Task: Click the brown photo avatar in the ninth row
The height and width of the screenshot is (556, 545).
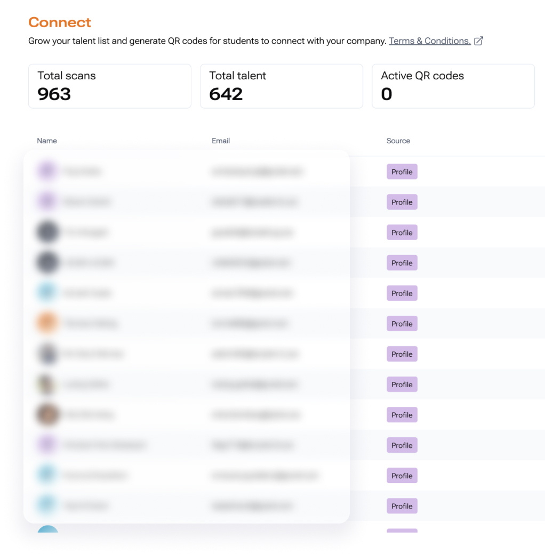Action: click(x=47, y=414)
